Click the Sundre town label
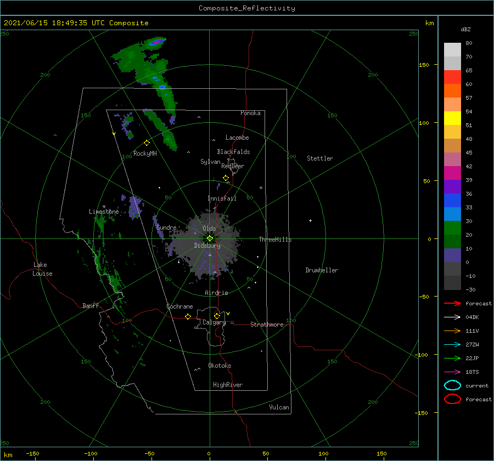 click(x=166, y=227)
